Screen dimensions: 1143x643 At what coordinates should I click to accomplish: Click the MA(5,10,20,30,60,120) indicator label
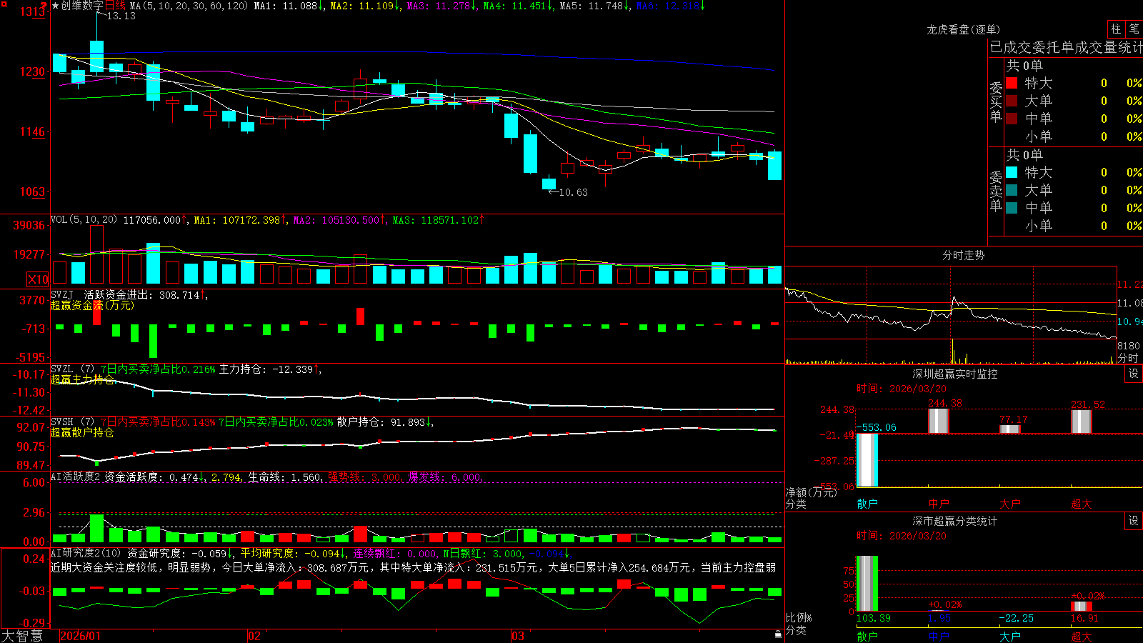click(189, 6)
